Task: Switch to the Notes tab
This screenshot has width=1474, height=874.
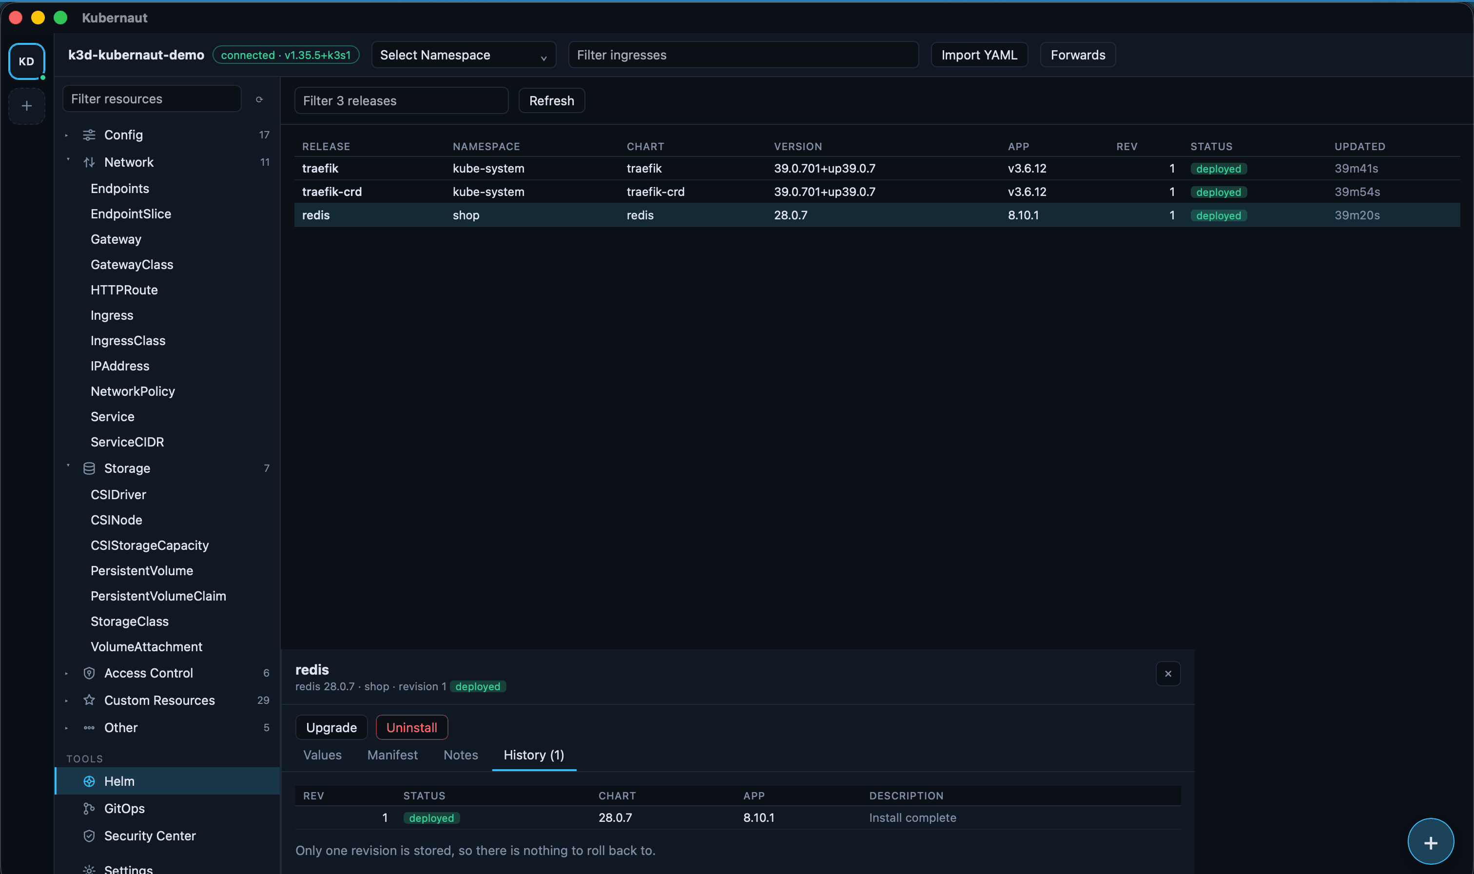Action: [x=461, y=755]
